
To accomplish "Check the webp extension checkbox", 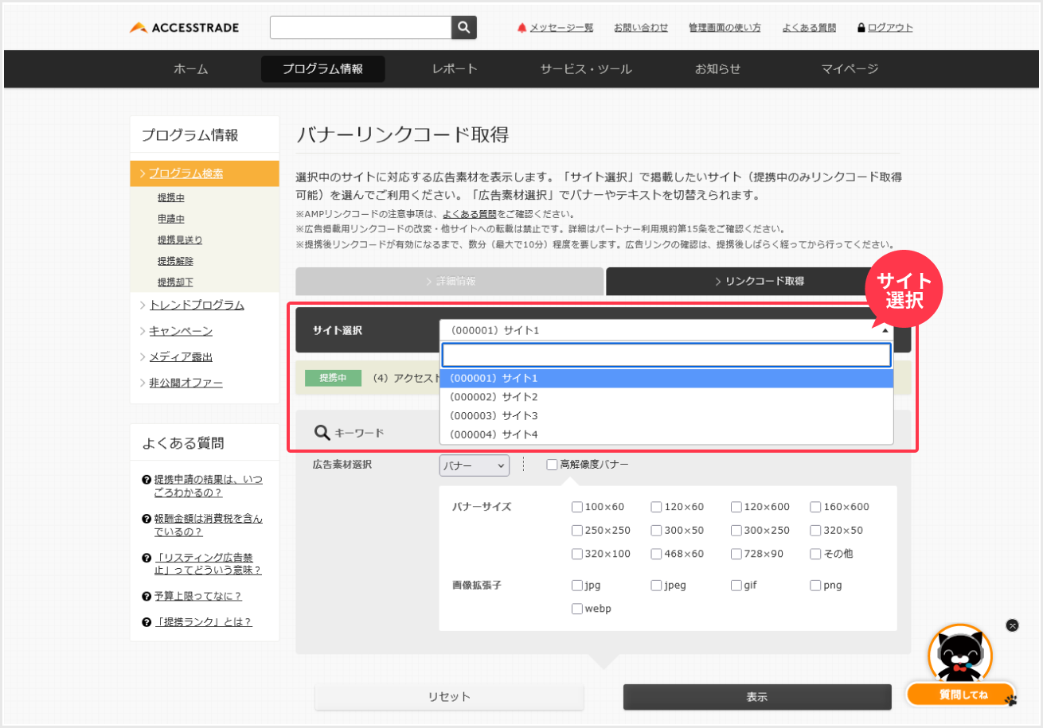I will (577, 609).
